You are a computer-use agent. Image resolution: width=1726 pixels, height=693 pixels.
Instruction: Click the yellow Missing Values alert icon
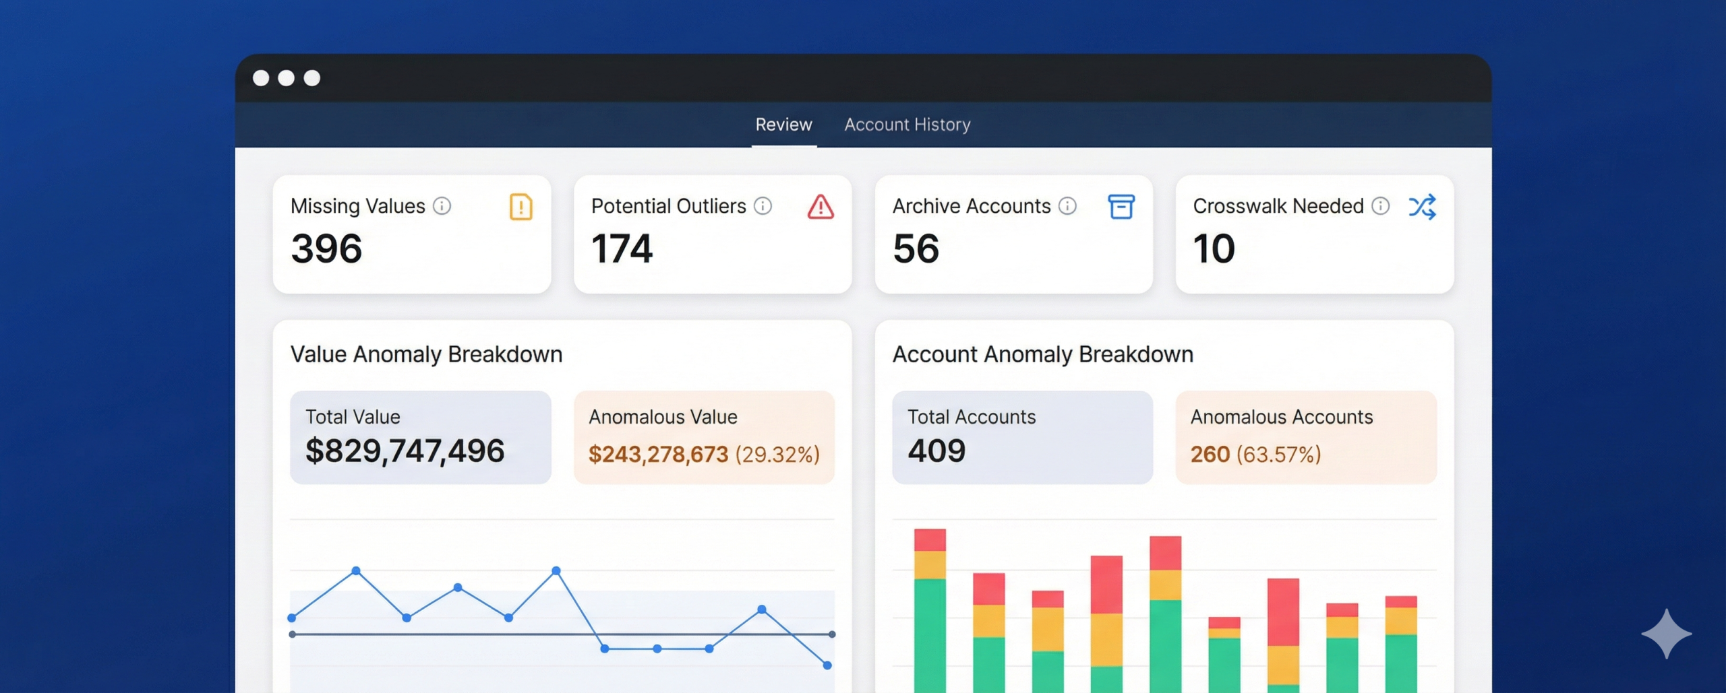coord(520,207)
